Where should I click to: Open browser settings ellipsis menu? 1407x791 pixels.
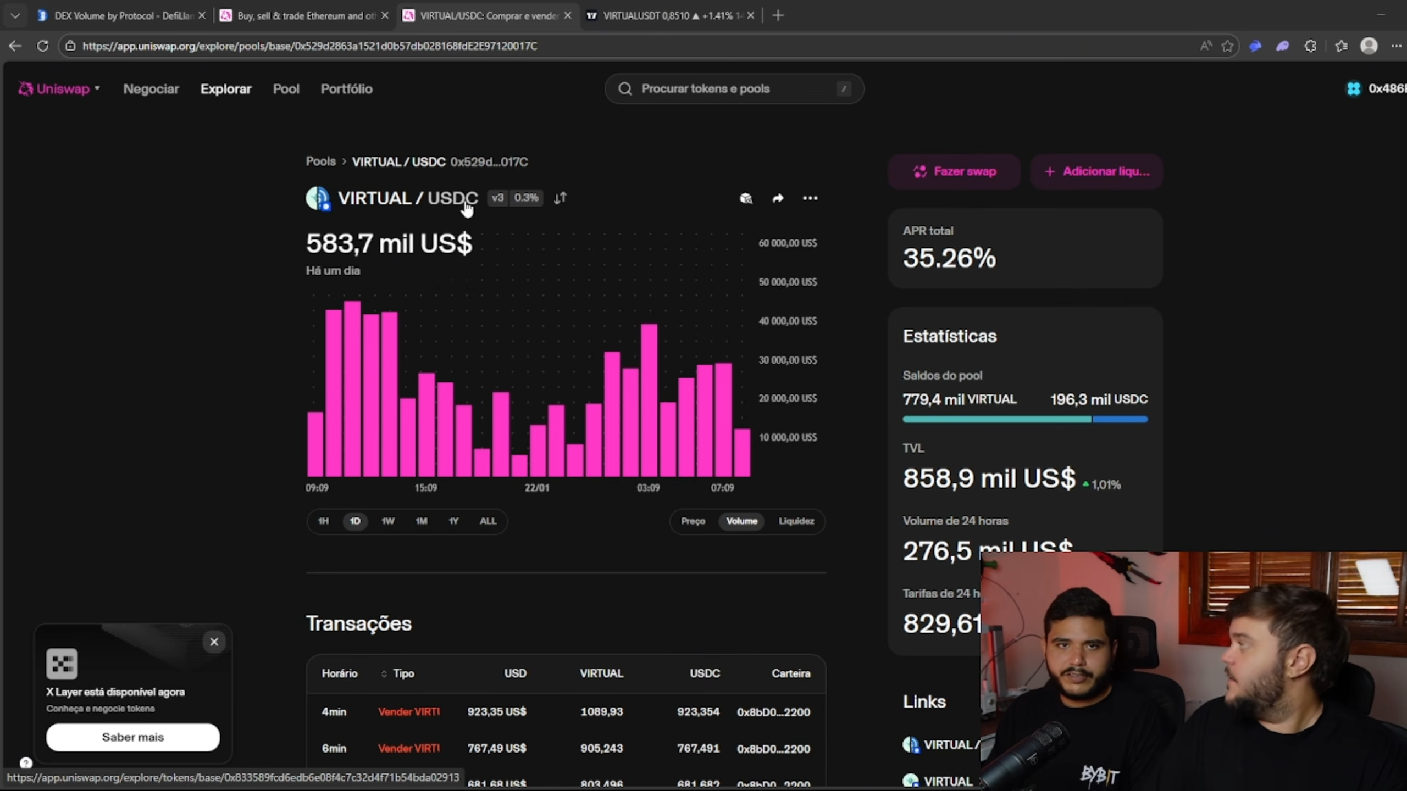point(1397,46)
